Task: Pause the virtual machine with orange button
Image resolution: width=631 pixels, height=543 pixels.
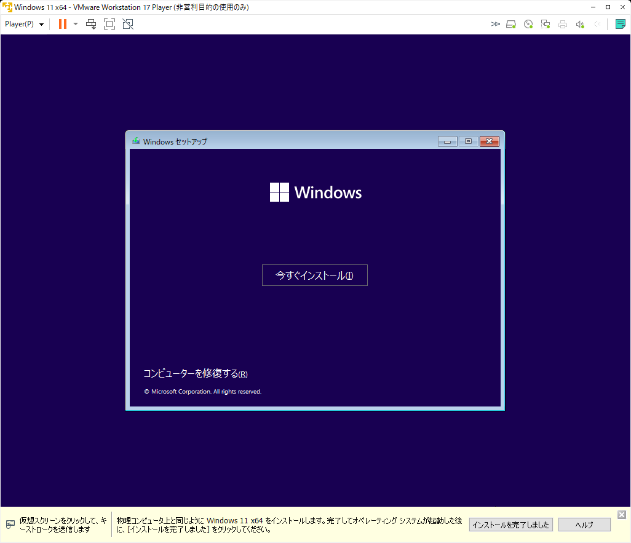Action: click(x=63, y=24)
